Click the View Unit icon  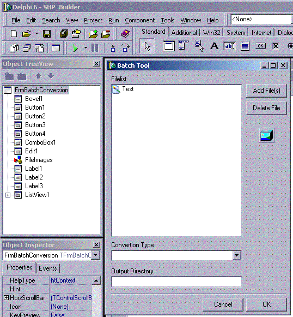tap(14, 48)
